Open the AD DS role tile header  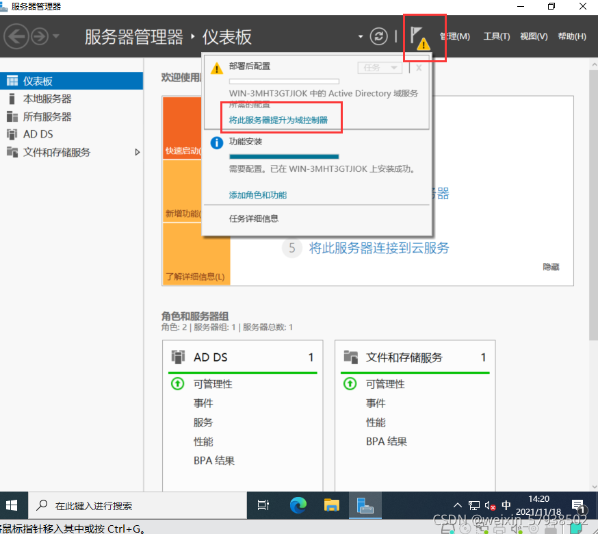243,357
